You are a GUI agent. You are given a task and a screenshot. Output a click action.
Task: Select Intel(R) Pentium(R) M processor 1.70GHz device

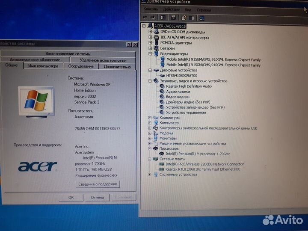(x=197, y=154)
